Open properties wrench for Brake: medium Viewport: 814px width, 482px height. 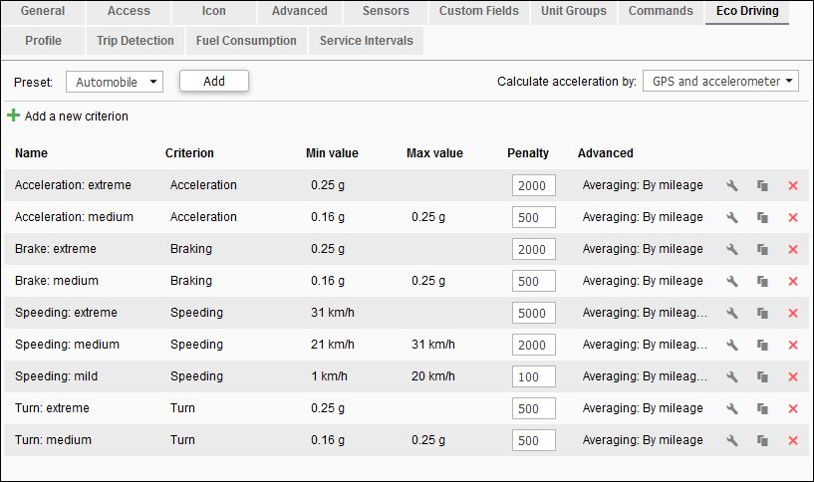[731, 281]
